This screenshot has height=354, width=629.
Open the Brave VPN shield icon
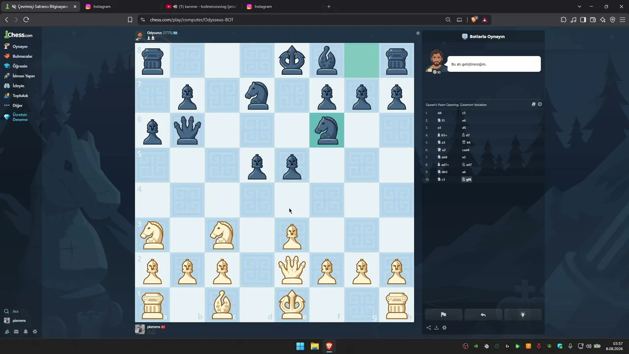pos(612,20)
